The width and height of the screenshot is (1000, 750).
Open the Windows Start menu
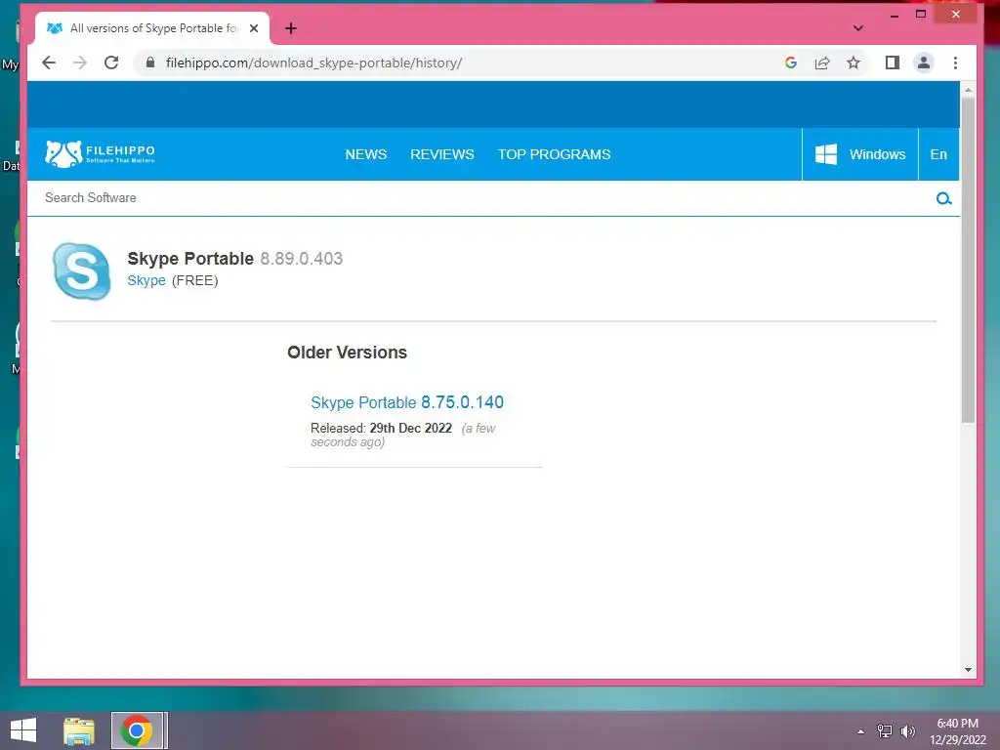[x=23, y=730]
